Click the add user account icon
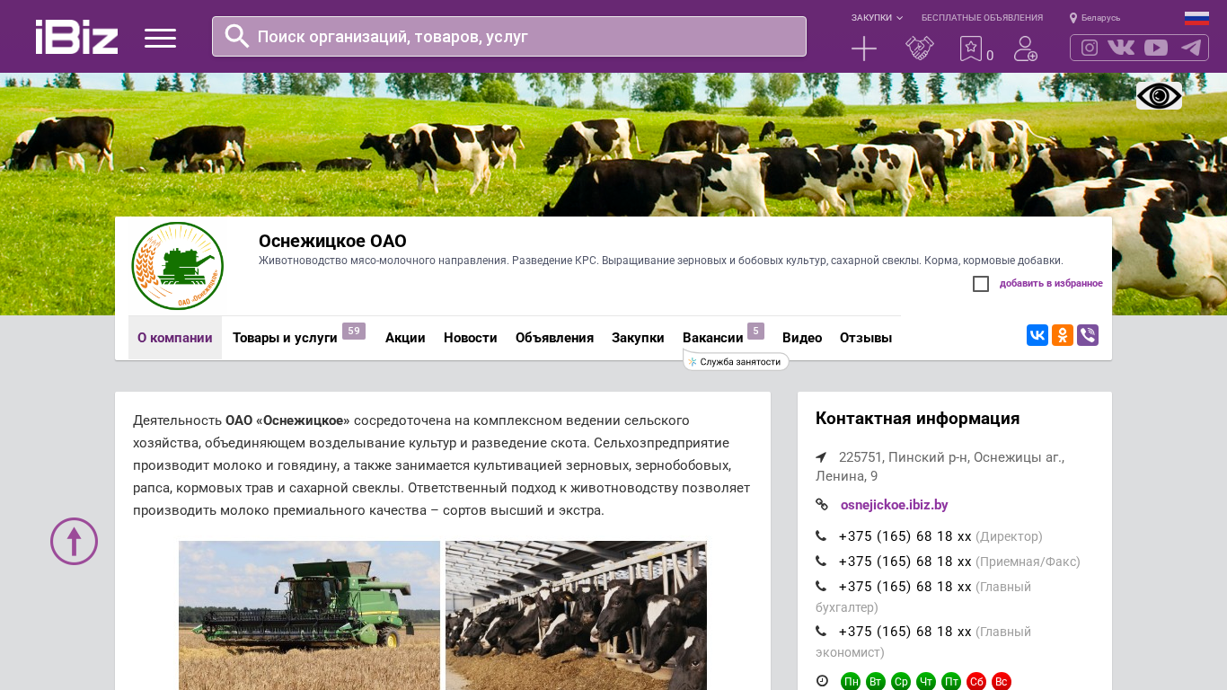 [x=1025, y=49]
